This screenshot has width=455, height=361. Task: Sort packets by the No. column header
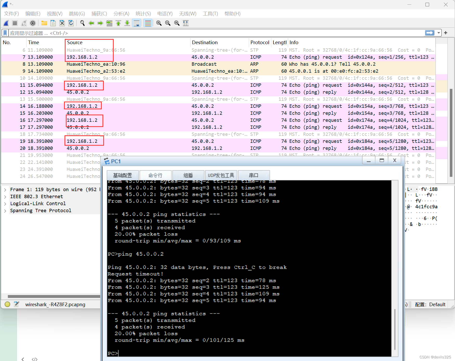14,42
